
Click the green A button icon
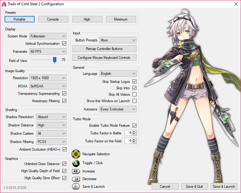point(76,163)
